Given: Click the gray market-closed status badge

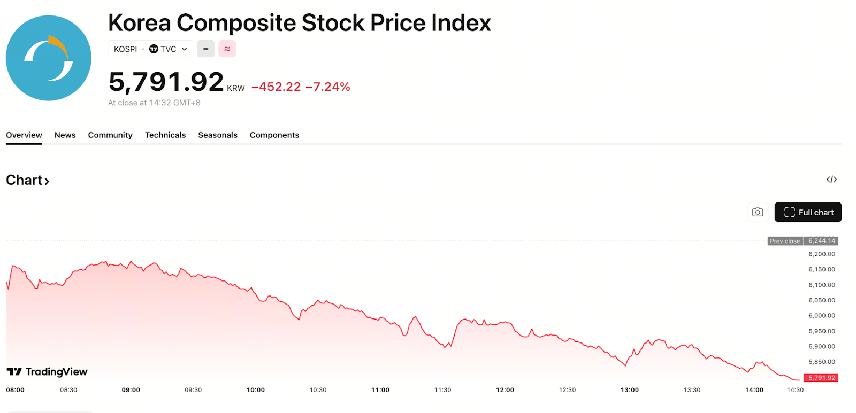Looking at the screenshot, I should (205, 49).
